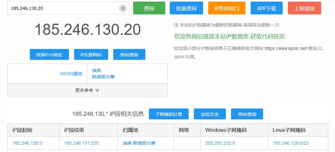Click the red 上报错误 button
Screen dimensions: 335x152
pos(305,8)
